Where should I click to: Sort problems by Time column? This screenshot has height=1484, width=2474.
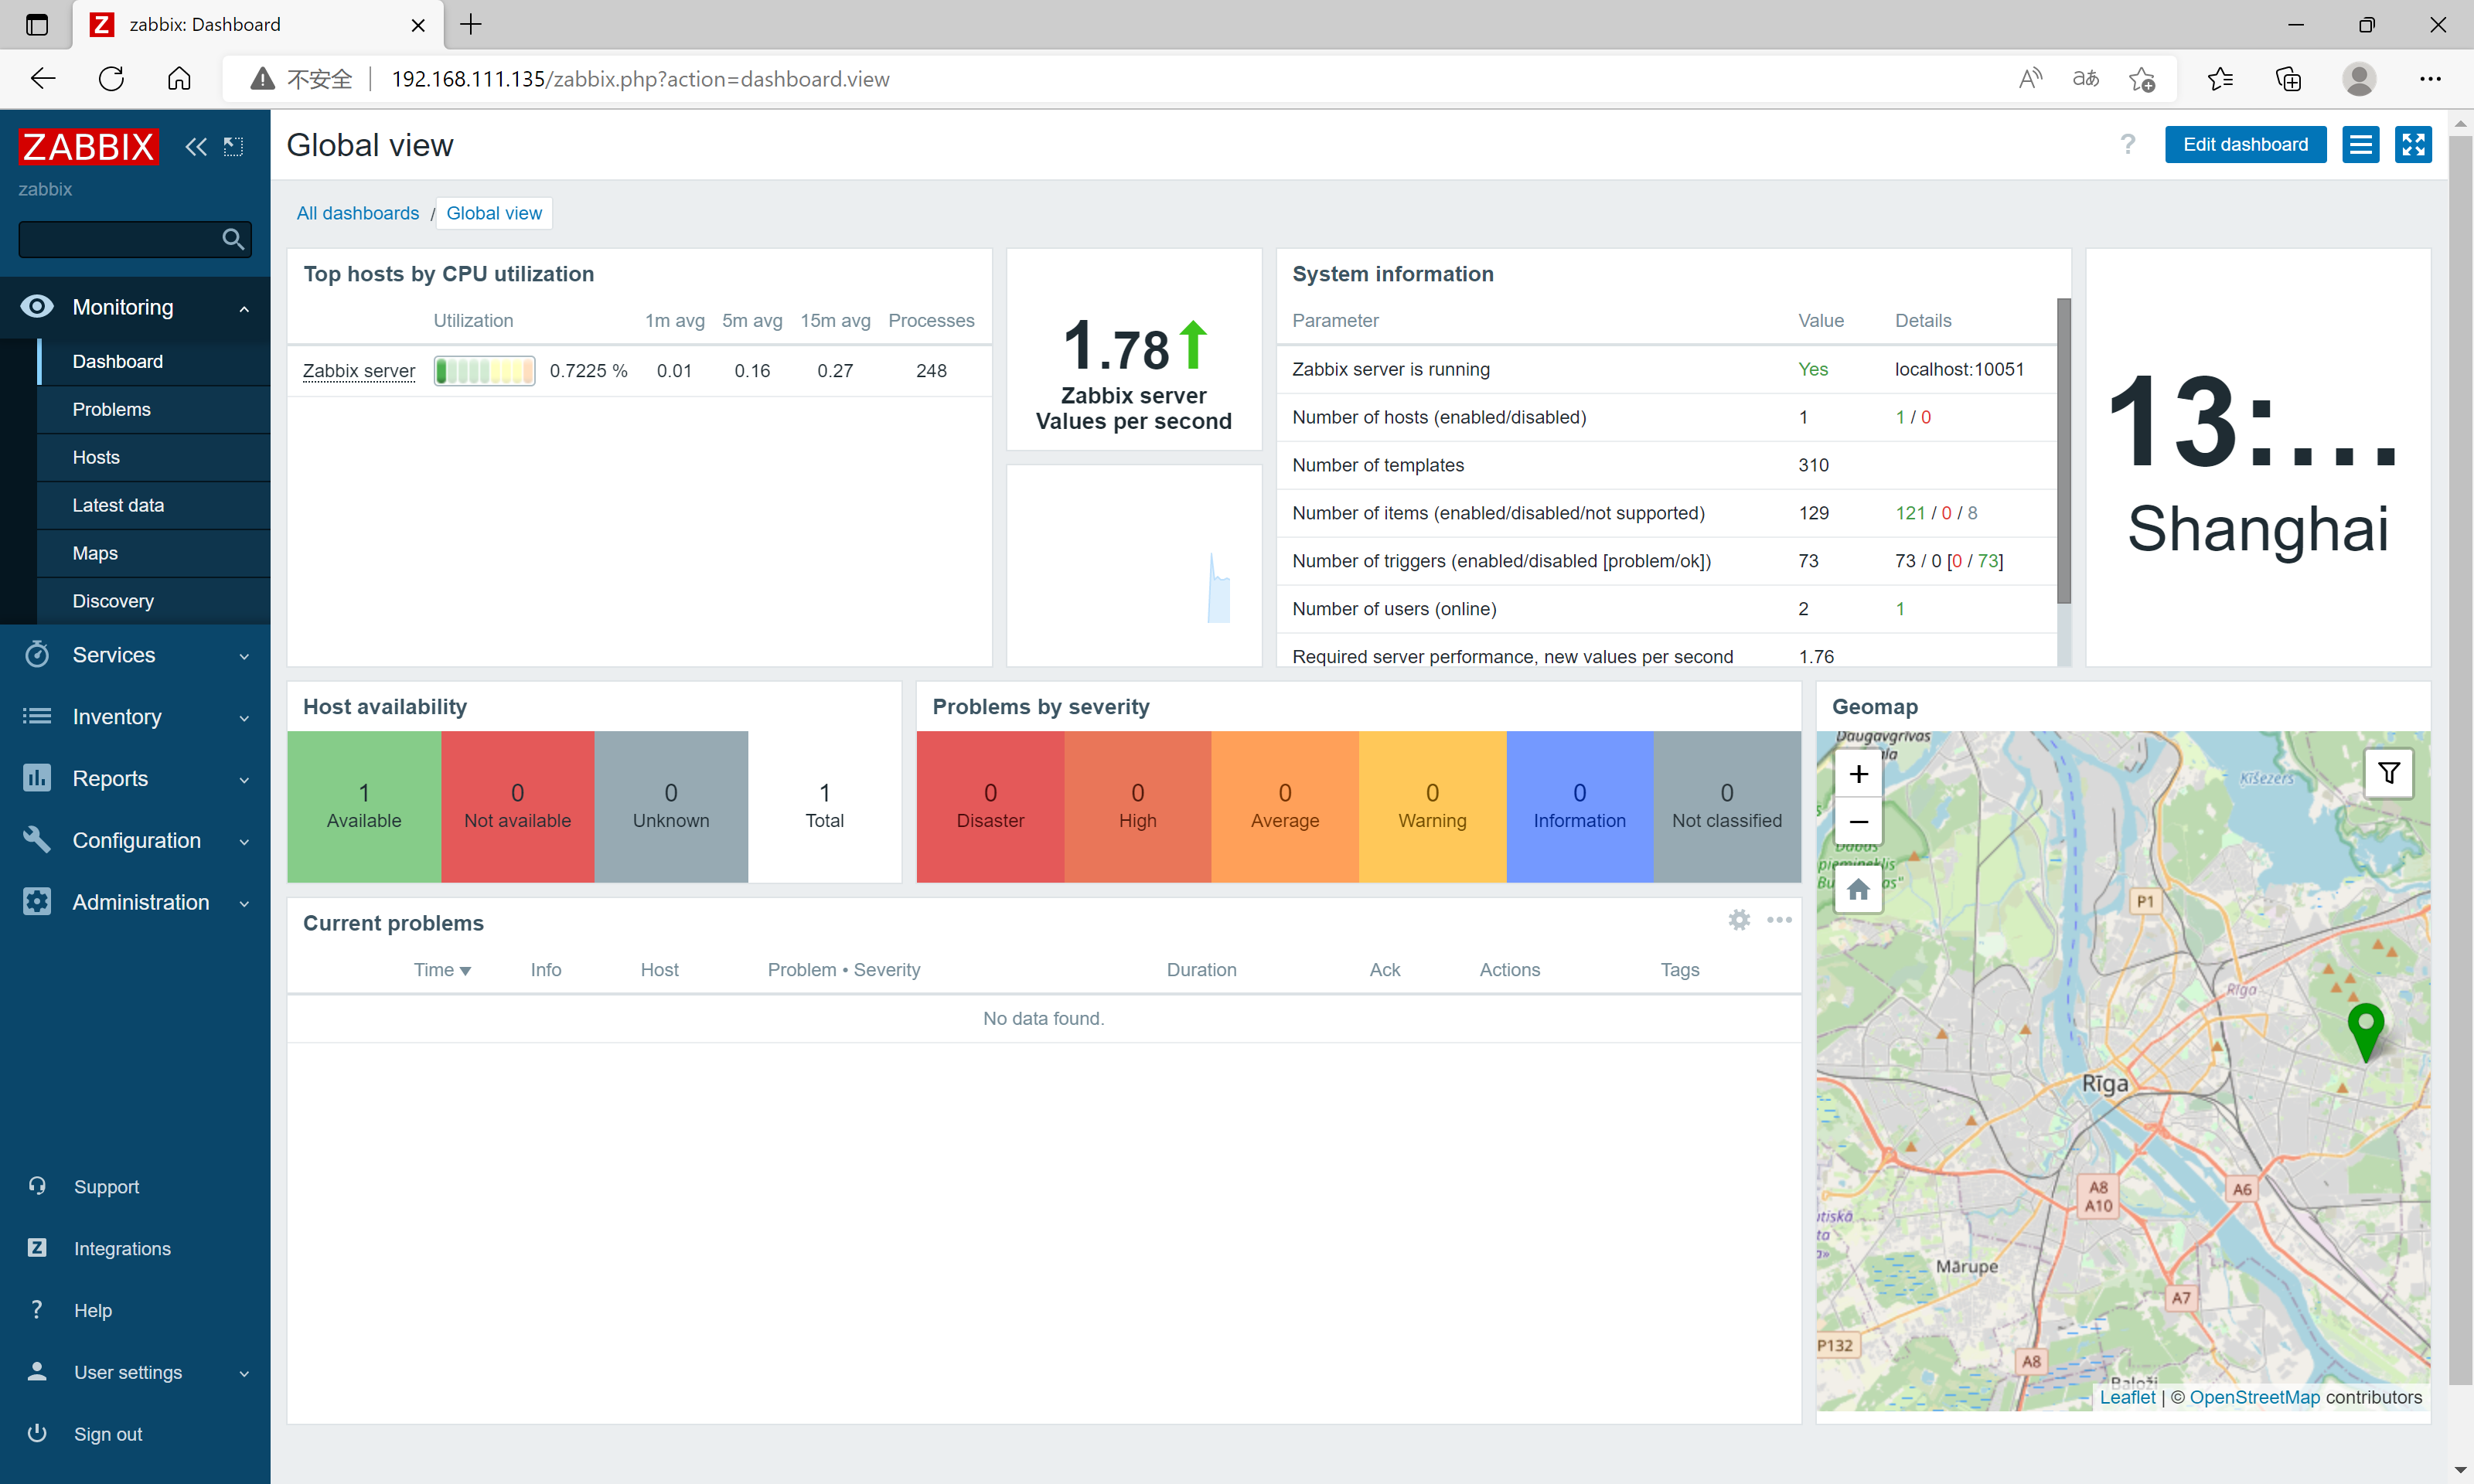pos(442,970)
